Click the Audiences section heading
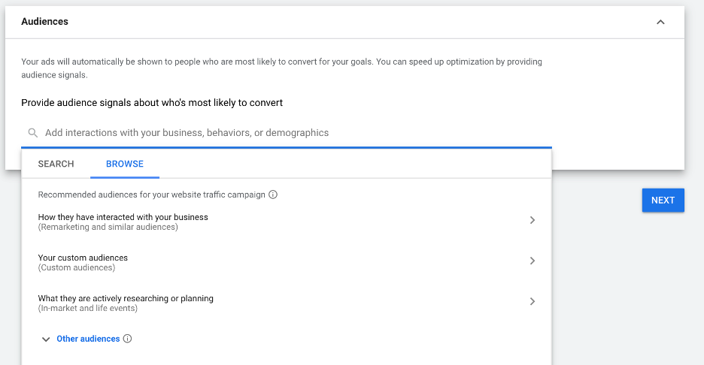This screenshot has height=365, width=704. coord(44,22)
